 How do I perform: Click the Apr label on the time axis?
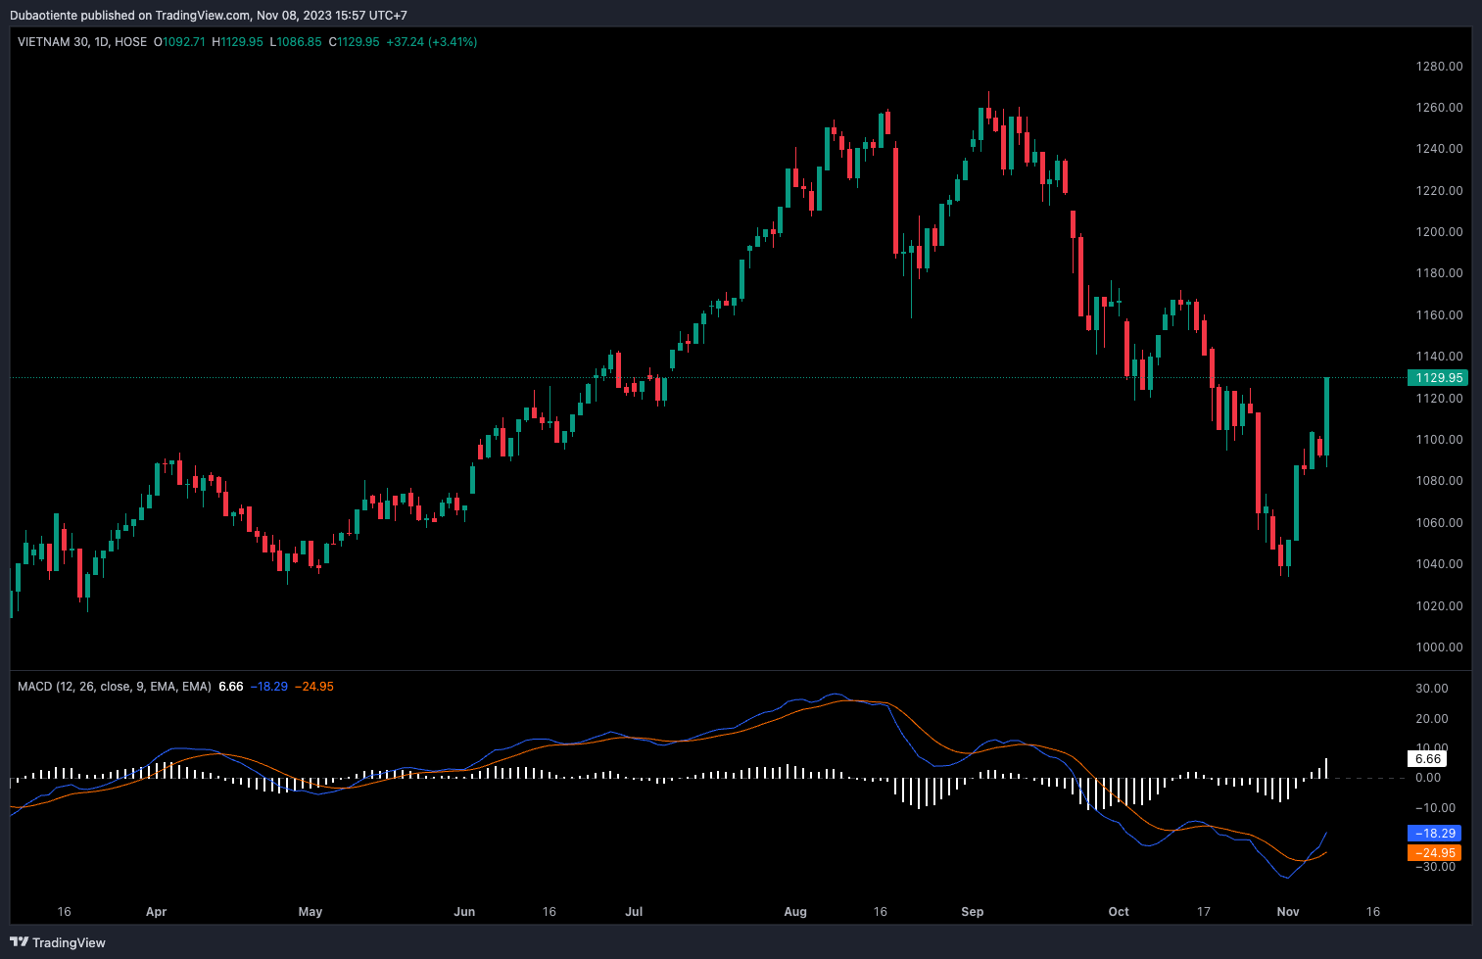click(156, 912)
